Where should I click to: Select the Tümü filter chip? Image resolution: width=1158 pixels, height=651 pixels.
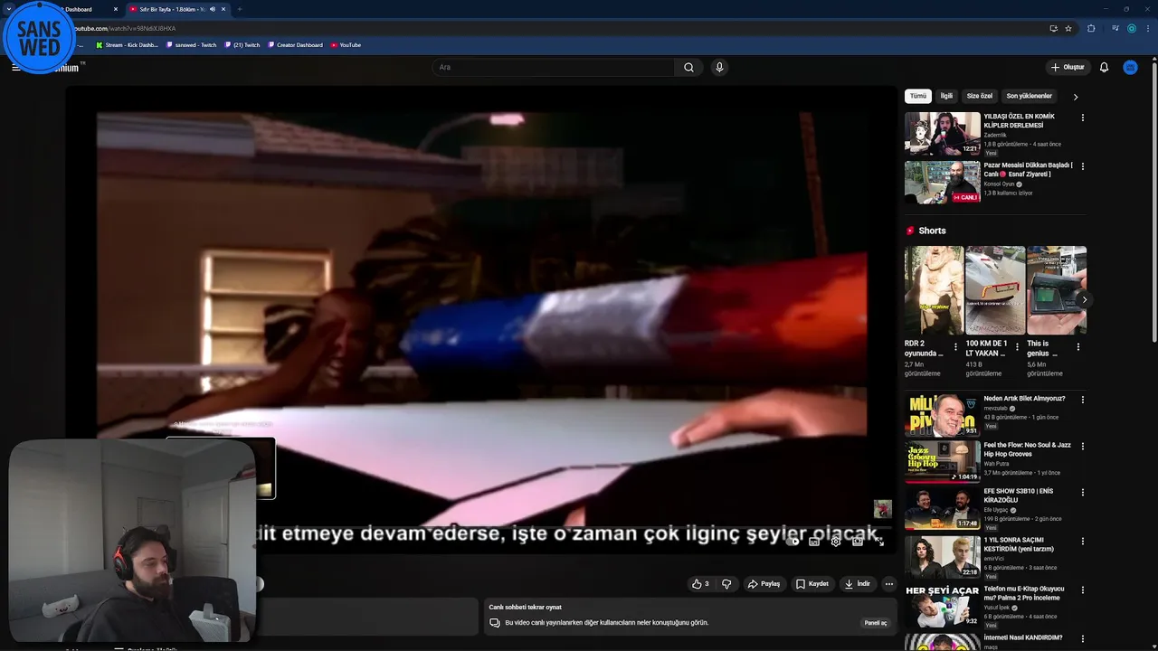click(x=918, y=96)
